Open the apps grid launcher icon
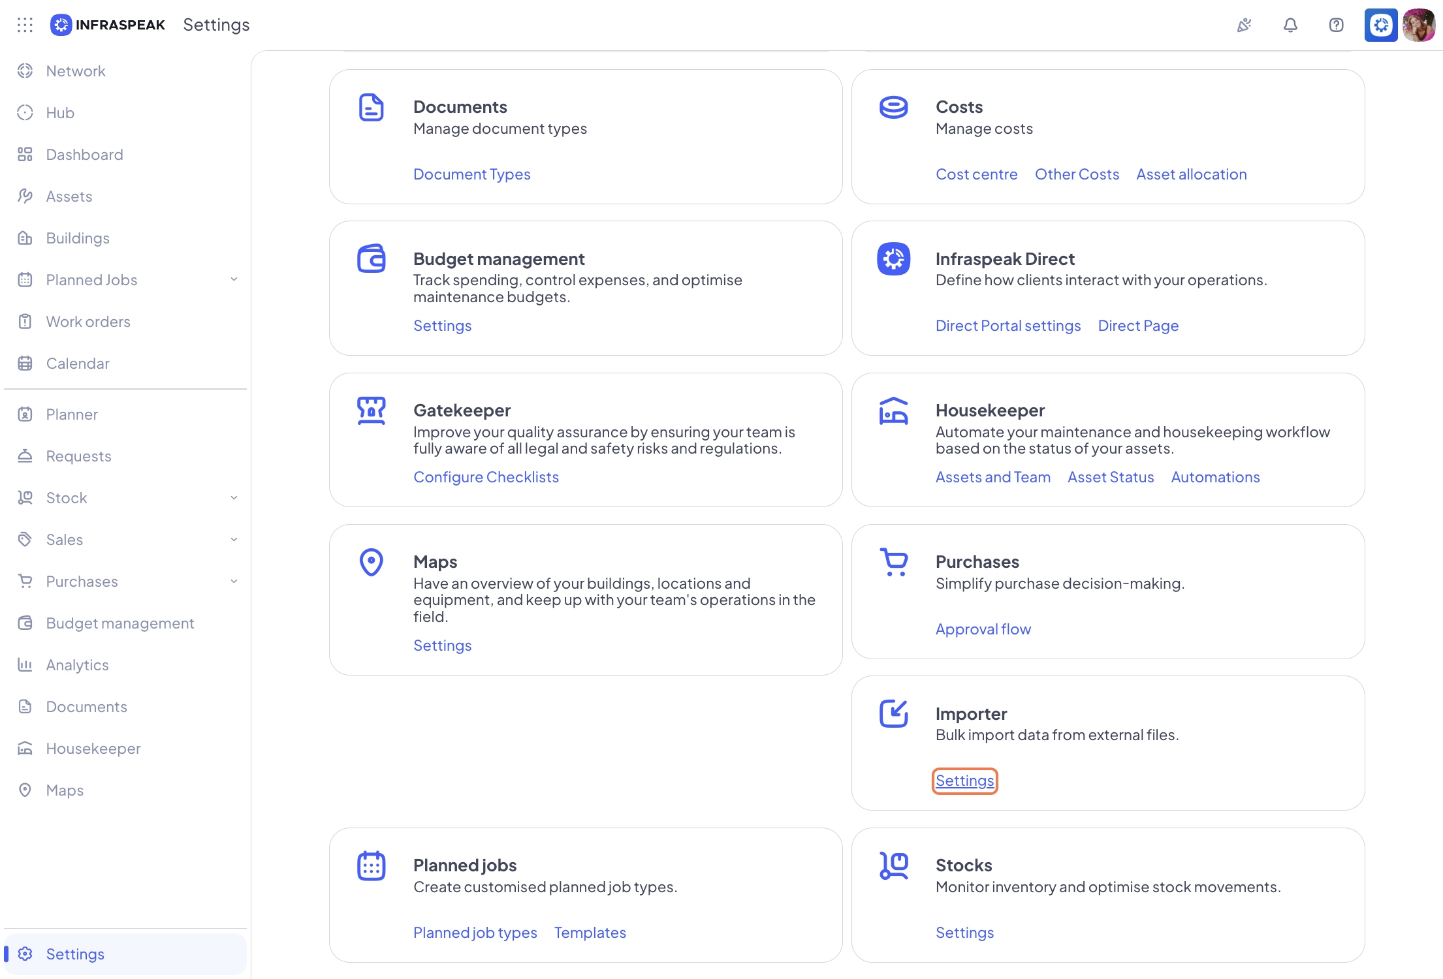The image size is (1443, 979). pos(25,25)
